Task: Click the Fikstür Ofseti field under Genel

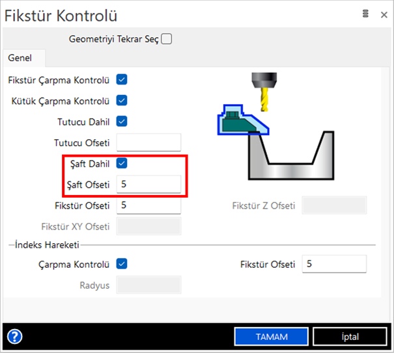Action: [x=148, y=205]
